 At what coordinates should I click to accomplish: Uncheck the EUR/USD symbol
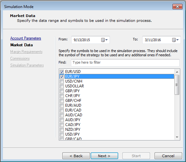tap(62, 72)
